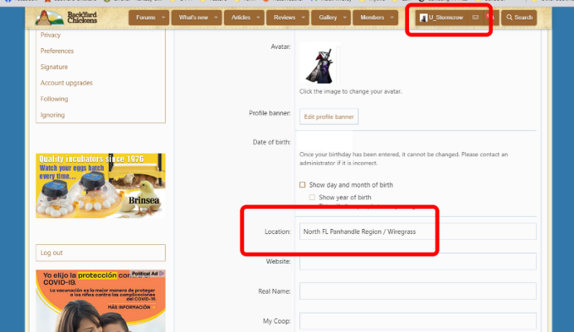Open the inbox envelope icon
Screen dimensions: 574x332
[475, 17]
